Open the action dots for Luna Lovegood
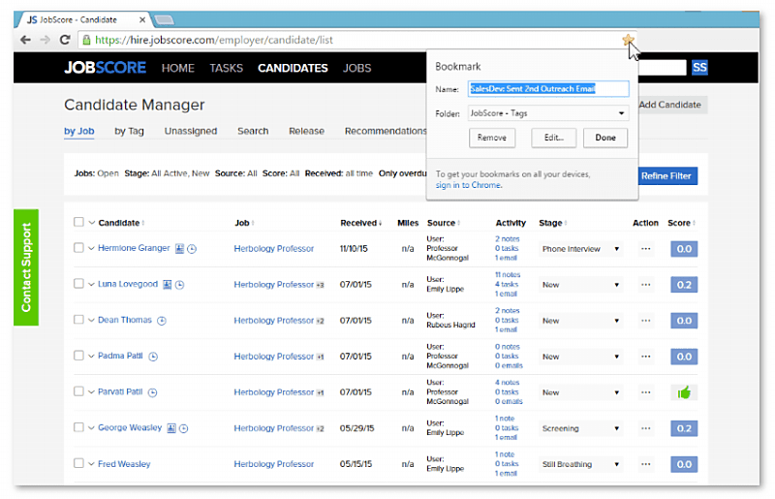This screenshot has width=775, height=499. [x=645, y=284]
